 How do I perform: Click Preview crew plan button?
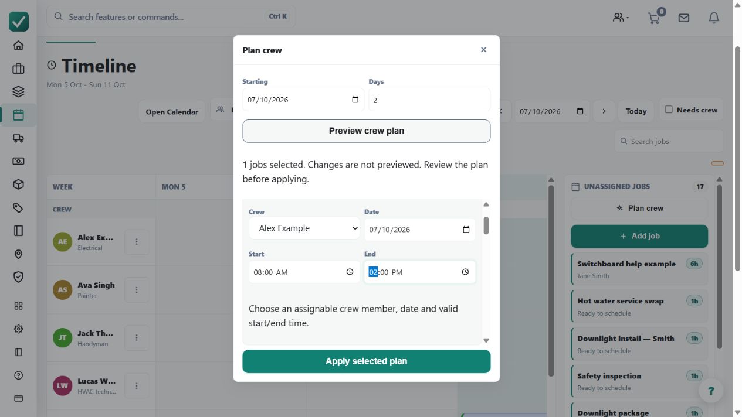tap(367, 131)
